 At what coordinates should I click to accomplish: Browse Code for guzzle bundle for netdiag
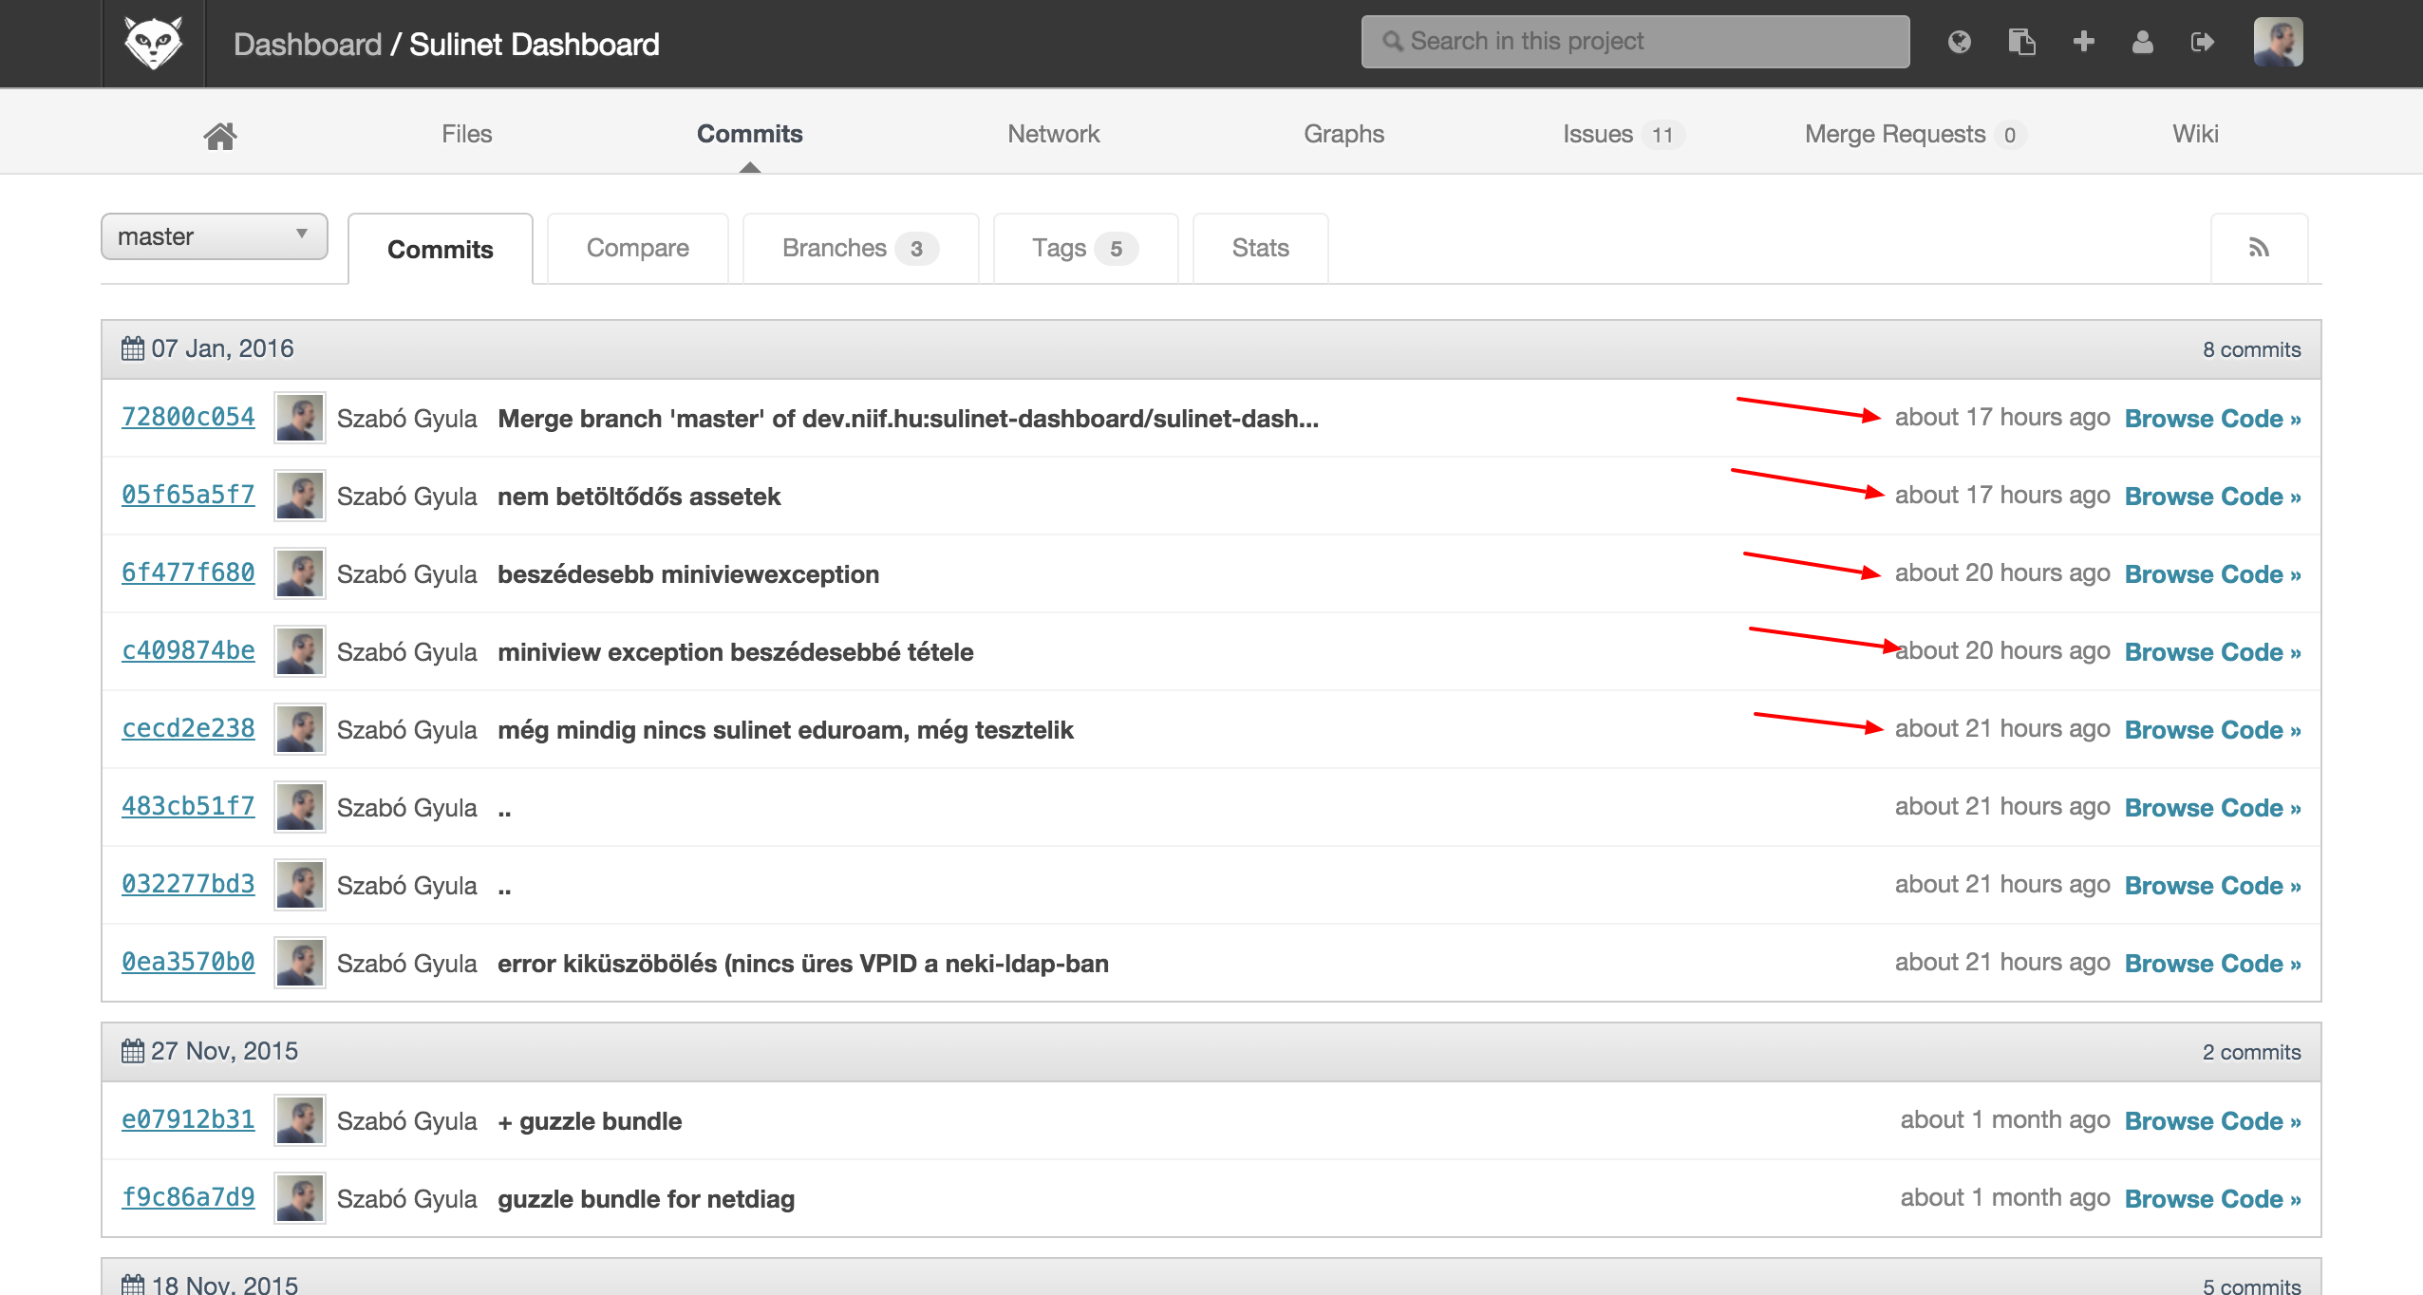pos(2212,1199)
